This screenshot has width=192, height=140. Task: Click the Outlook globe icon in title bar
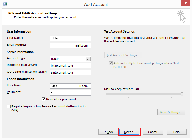[5, 4]
